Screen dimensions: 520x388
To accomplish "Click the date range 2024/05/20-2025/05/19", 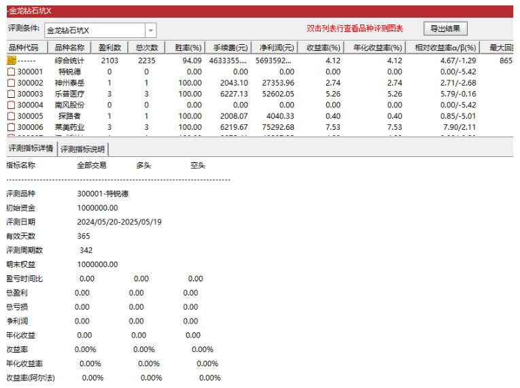I will click(x=120, y=222).
